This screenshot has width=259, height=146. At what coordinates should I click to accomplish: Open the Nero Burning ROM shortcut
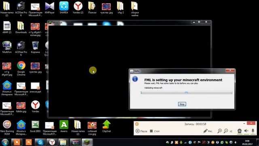pyautogui.click(x=7, y=128)
